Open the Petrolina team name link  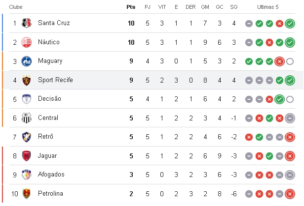pyautogui.click(x=50, y=193)
